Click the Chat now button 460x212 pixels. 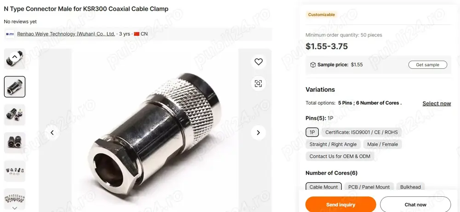(x=415, y=204)
